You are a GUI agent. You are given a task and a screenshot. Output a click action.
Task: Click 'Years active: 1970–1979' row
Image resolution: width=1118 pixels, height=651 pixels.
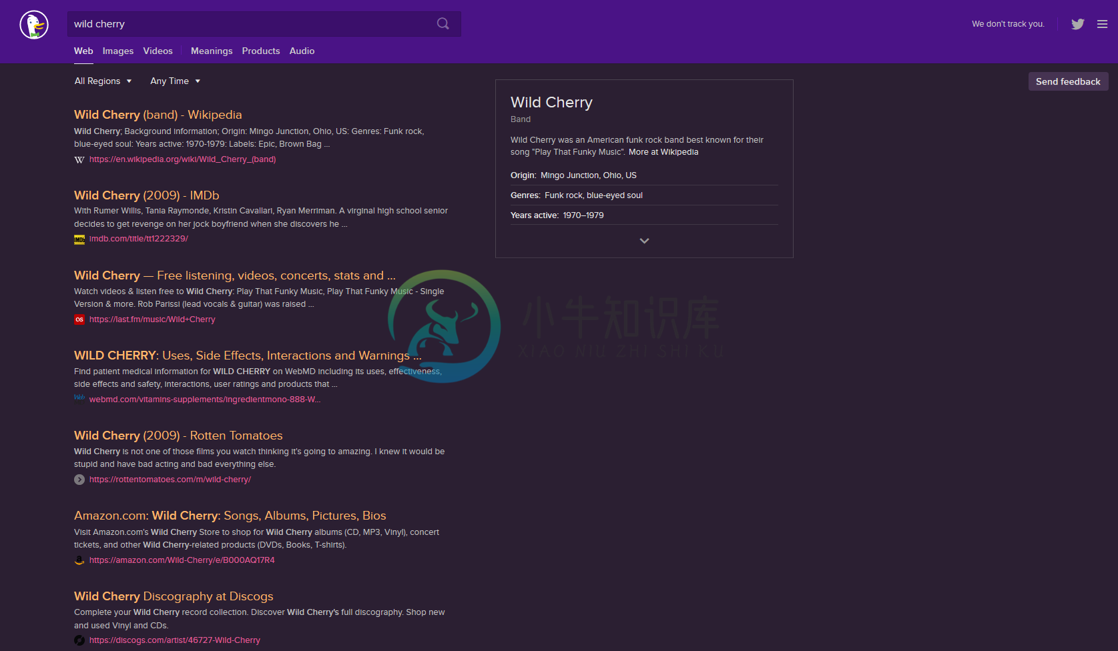pyautogui.click(x=644, y=215)
